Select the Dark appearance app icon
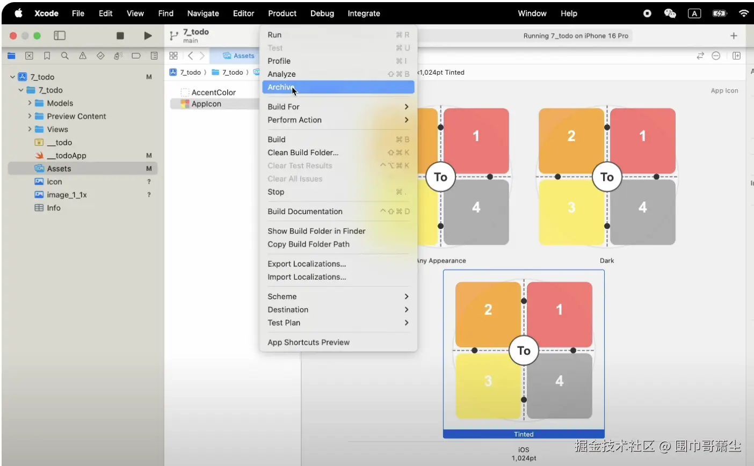 (607, 177)
